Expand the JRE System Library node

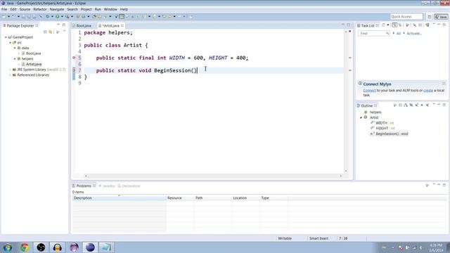11,70
